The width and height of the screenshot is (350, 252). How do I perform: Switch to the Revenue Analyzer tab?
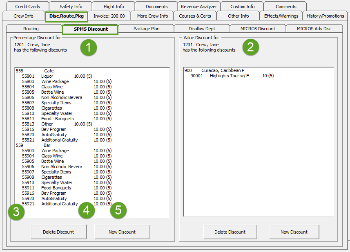(199, 6)
